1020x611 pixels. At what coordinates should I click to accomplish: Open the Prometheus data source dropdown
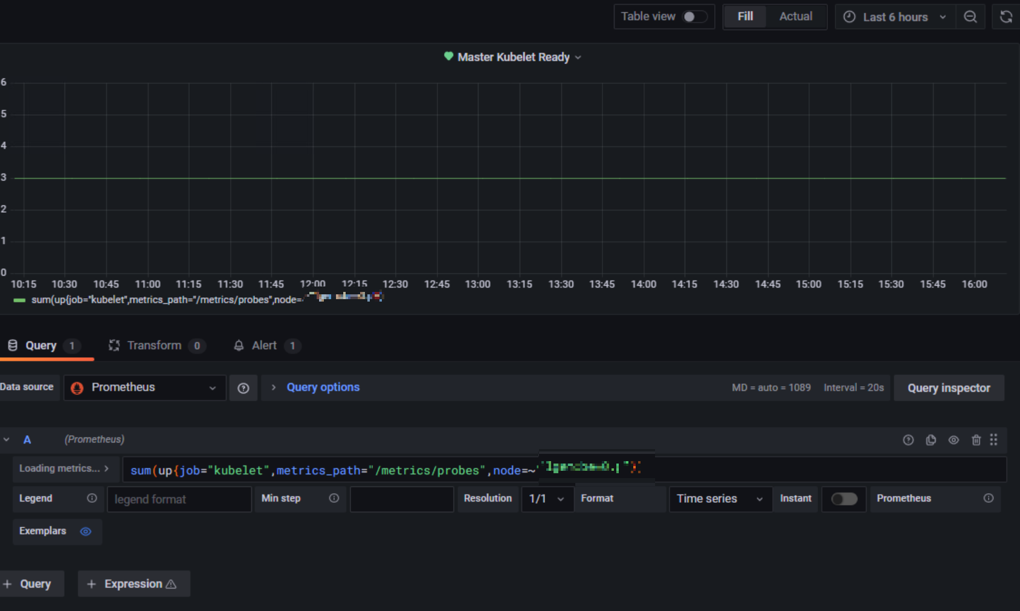point(145,387)
